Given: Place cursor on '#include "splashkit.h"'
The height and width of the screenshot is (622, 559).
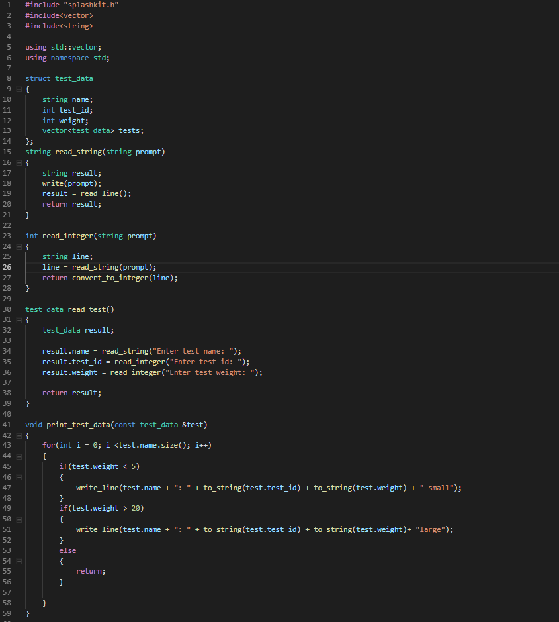Looking at the screenshot, I should click(x=72, y=5).
